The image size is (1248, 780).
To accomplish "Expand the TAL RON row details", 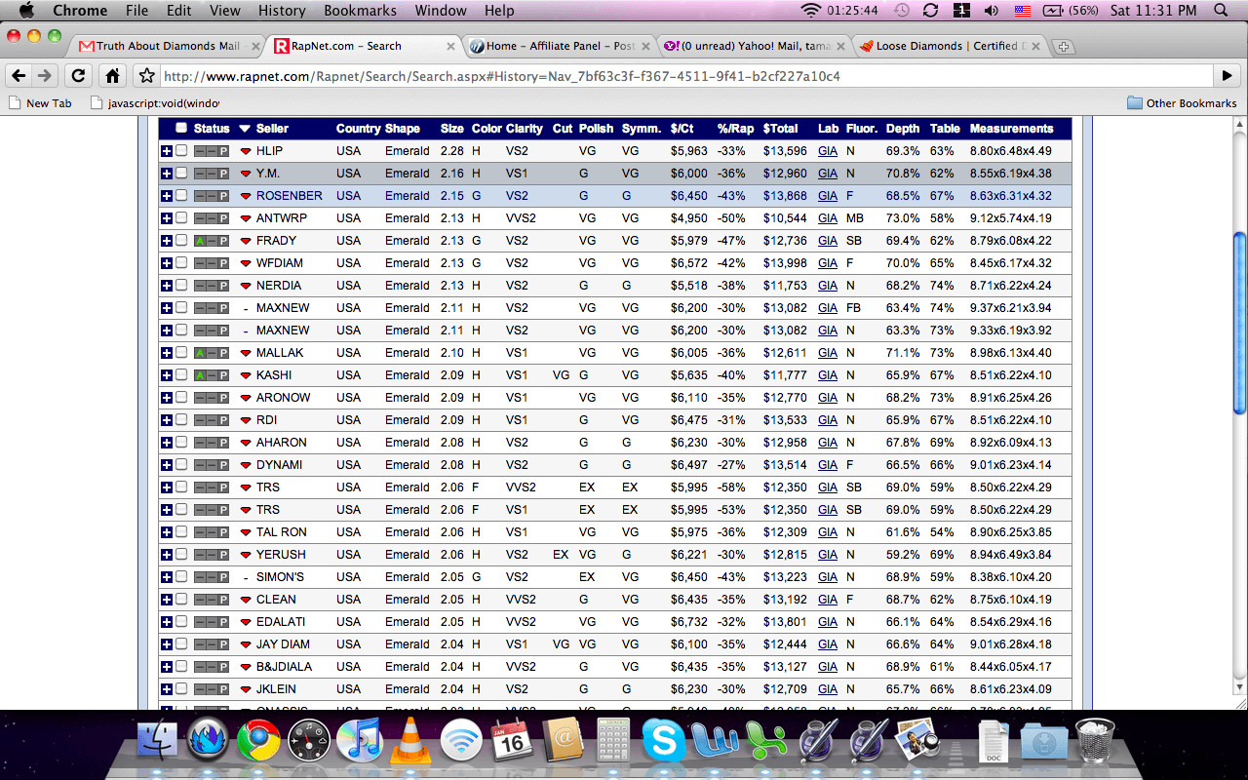I will [167, 532].
